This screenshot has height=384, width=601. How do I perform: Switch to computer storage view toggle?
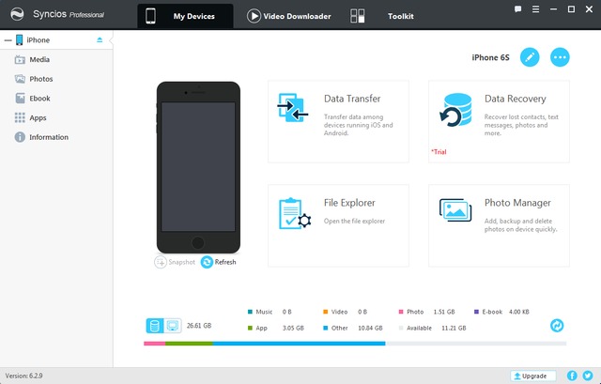171,326
